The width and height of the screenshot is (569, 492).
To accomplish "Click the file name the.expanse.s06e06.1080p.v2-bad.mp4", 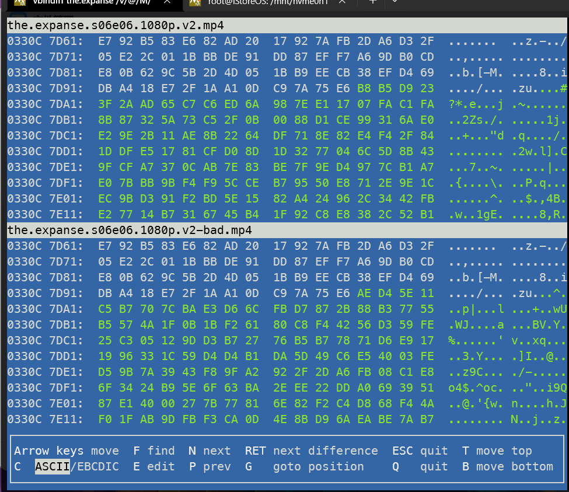I will coord(130,231).
